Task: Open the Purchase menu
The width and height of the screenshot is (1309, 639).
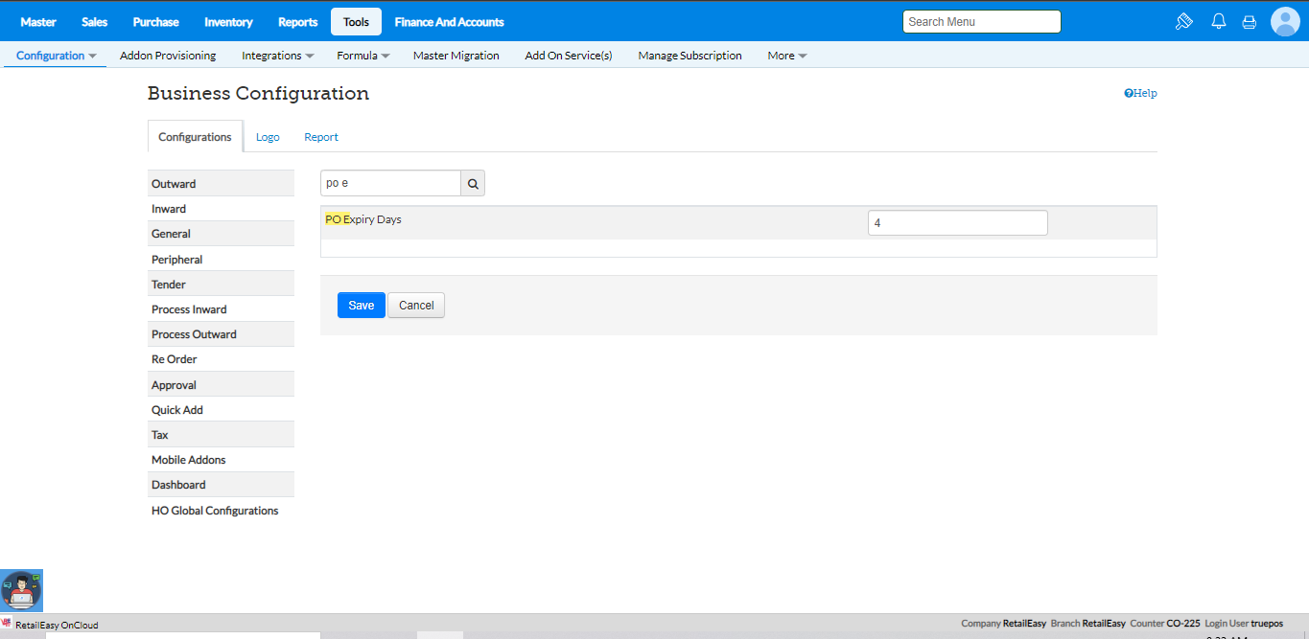Action: click(x=156, y=22)
